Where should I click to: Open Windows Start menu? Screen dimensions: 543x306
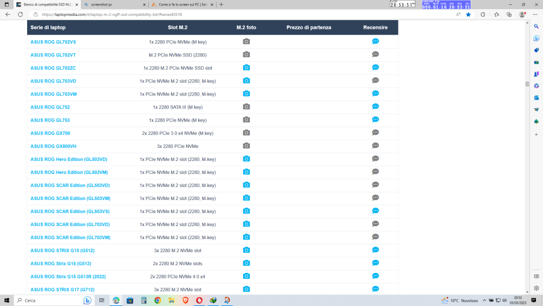(x=7, y=301)
